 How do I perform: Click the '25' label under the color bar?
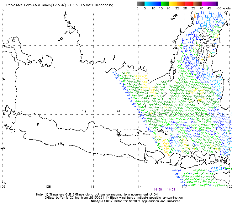tap(177, 8)
